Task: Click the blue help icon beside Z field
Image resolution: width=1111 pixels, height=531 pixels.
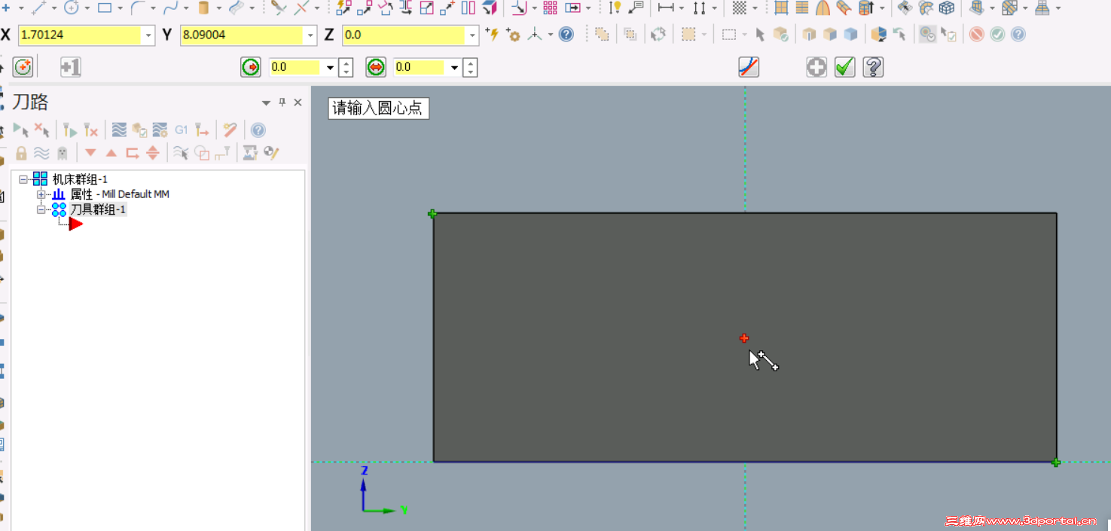Action: pos(566,34)
